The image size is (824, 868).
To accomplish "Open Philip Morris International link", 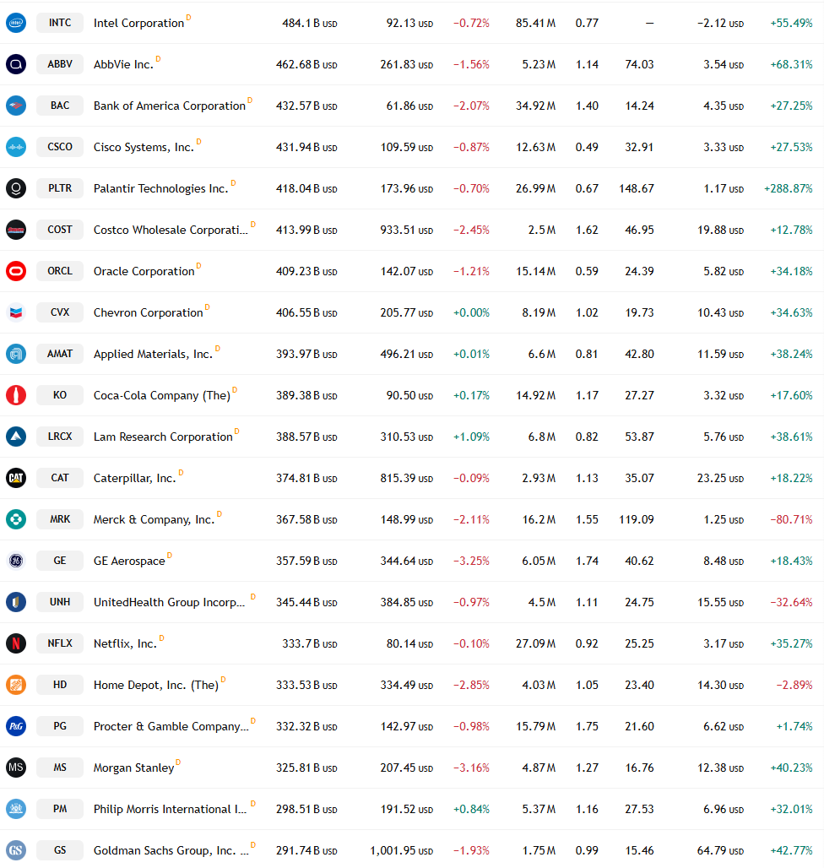I will pos(170,810).
